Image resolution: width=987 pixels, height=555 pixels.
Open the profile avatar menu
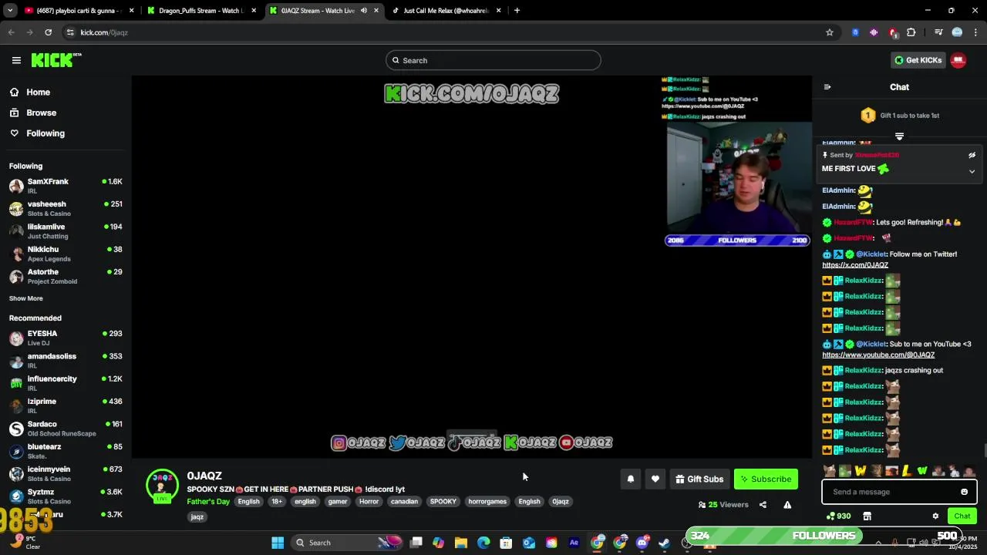point(958,60)
